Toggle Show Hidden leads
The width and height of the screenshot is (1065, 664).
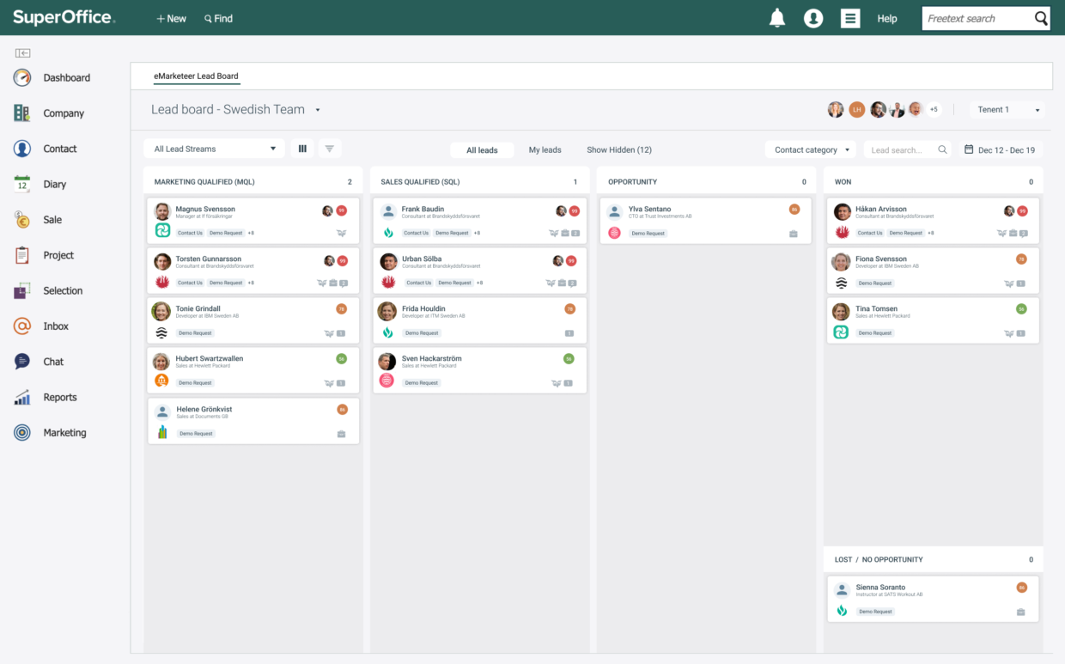click(x=619, y=149)
